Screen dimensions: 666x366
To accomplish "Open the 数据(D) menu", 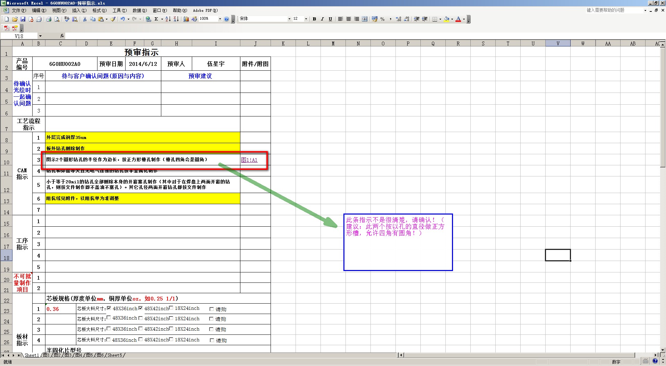I will 139,10.
